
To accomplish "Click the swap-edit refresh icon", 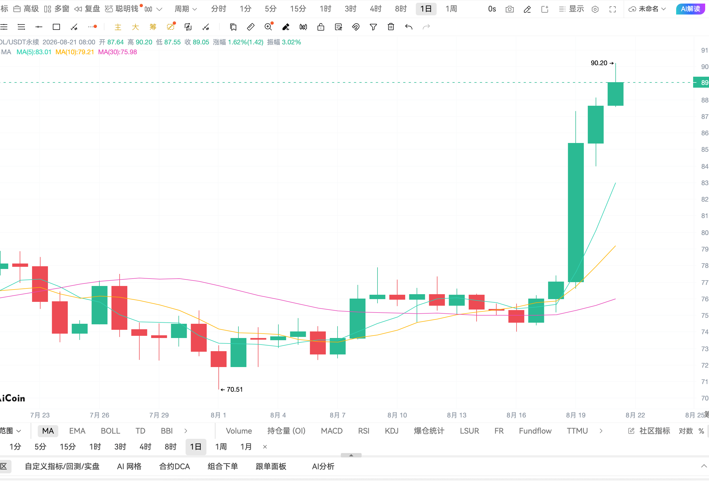I will tap(188, 27).
